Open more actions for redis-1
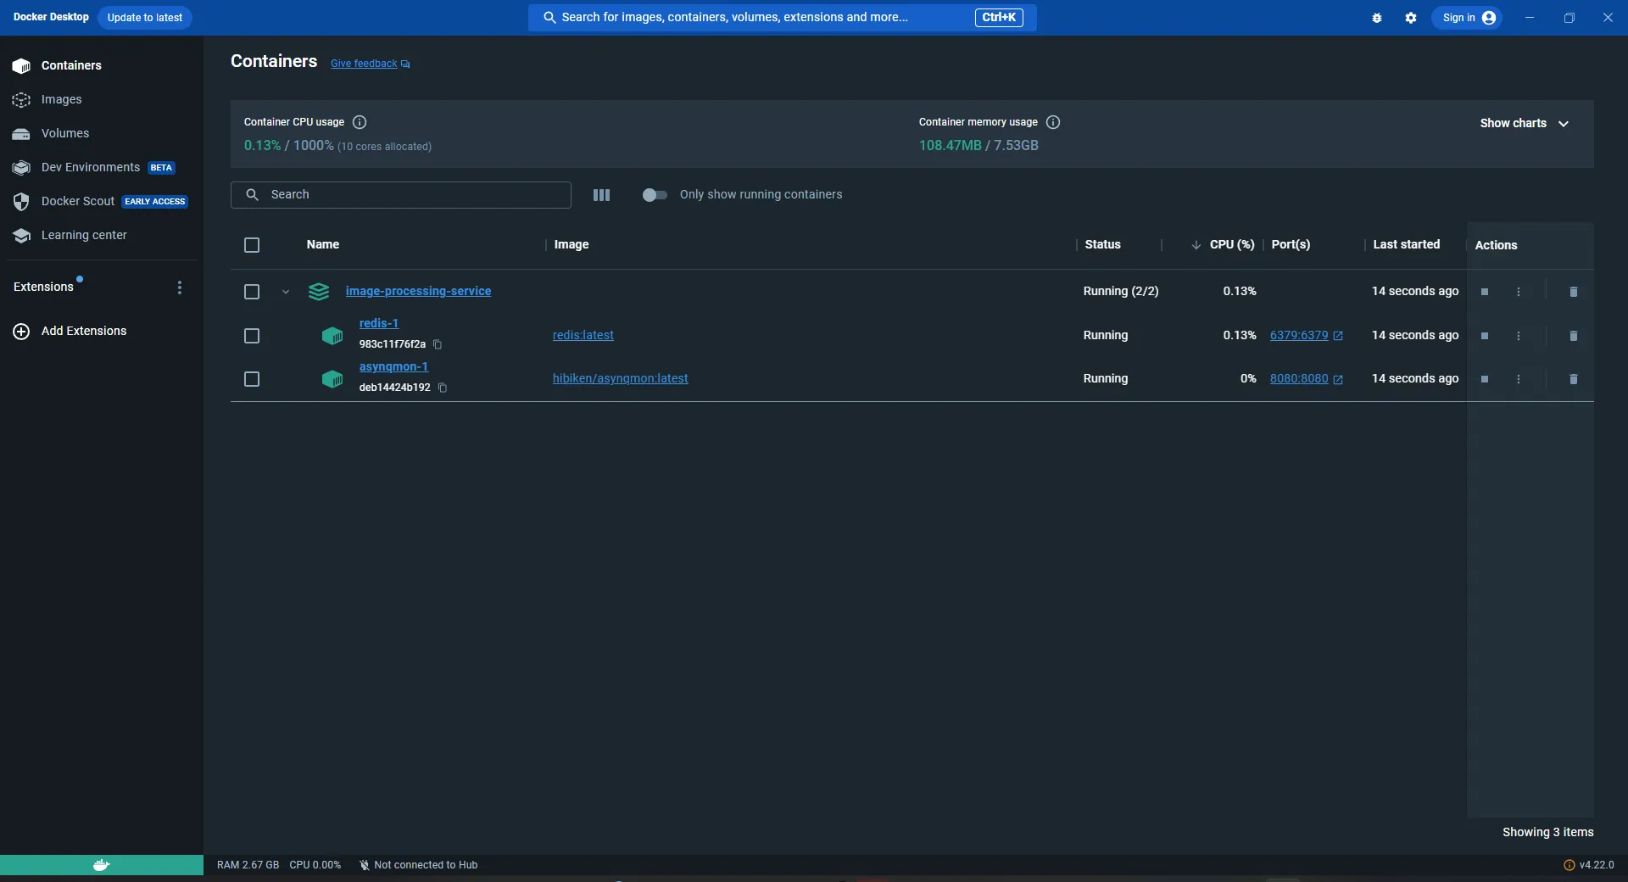The height and width of the screenshot is (882, 1628). click(1519, 336)
